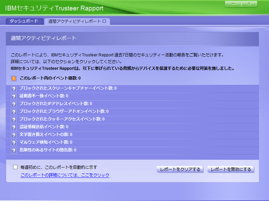
Task: Expand the マルウェア検知イベント数: 0 row
Action: pos(132,143)
